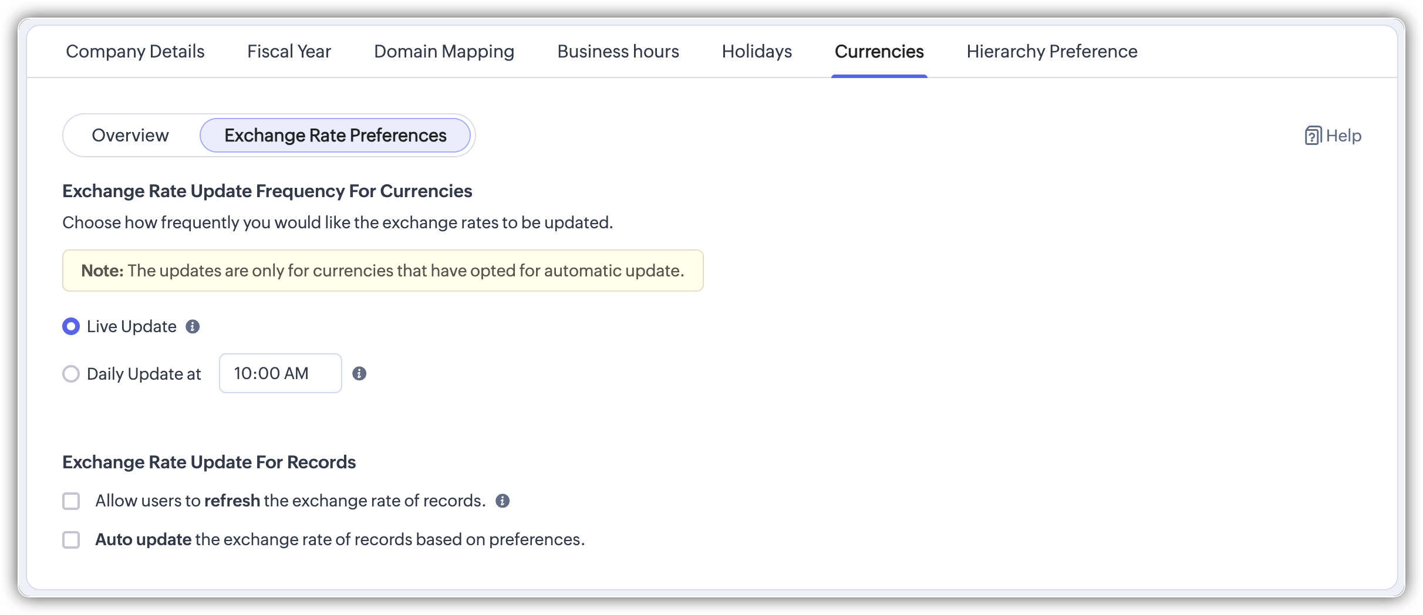Click the info icon beside Live Update
This screenshot has width=1423, height=615.
click(193, 326)
